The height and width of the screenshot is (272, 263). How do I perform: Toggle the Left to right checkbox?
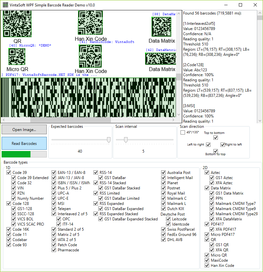pyautogui.click(x=208, y=145)
